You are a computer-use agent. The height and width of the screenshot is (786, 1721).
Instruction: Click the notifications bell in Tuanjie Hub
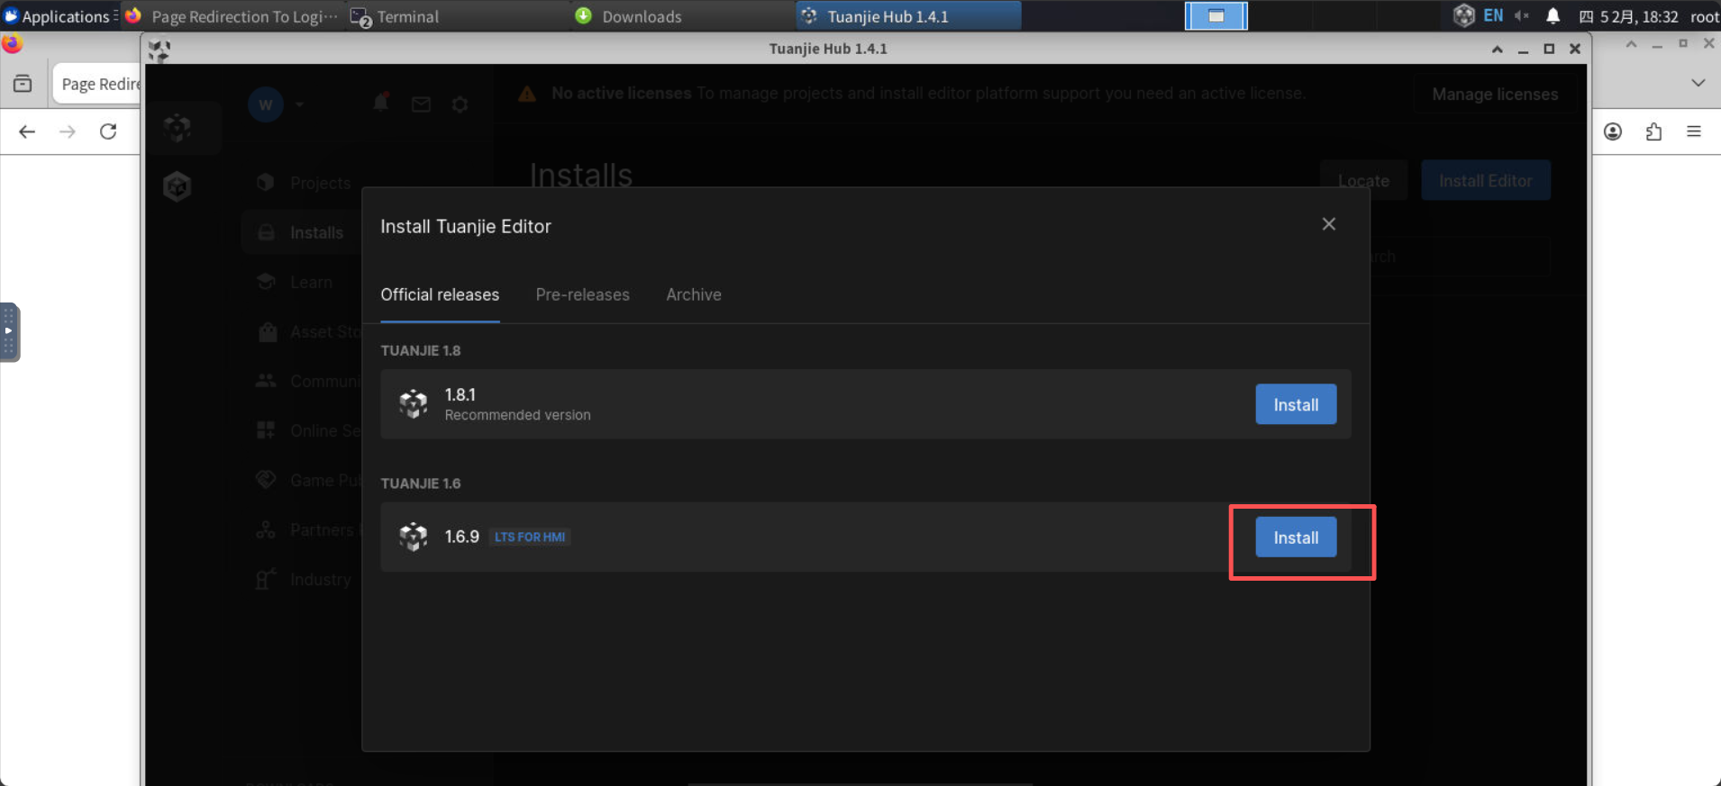coord(381,104)
